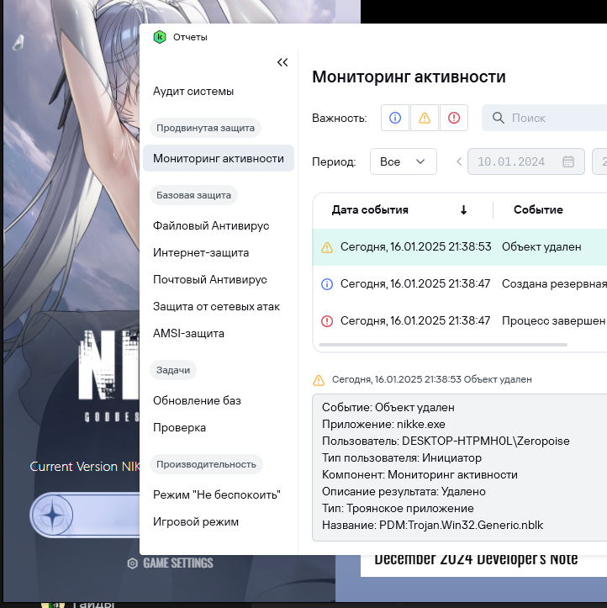
Task: Open Проверка report
Action: 179,428
